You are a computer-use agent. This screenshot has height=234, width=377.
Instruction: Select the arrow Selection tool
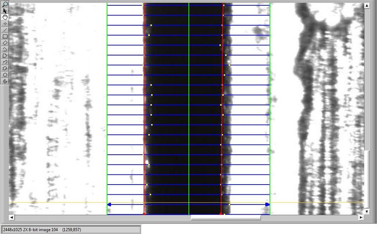click(x=5, y=11)
